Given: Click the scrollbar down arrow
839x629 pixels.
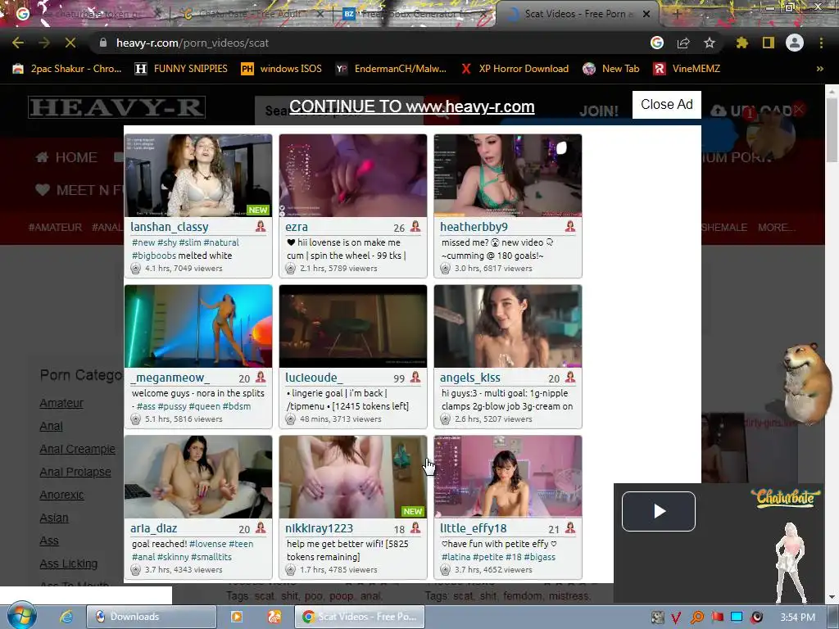Looking at the screenshot, I should point(832,597).
